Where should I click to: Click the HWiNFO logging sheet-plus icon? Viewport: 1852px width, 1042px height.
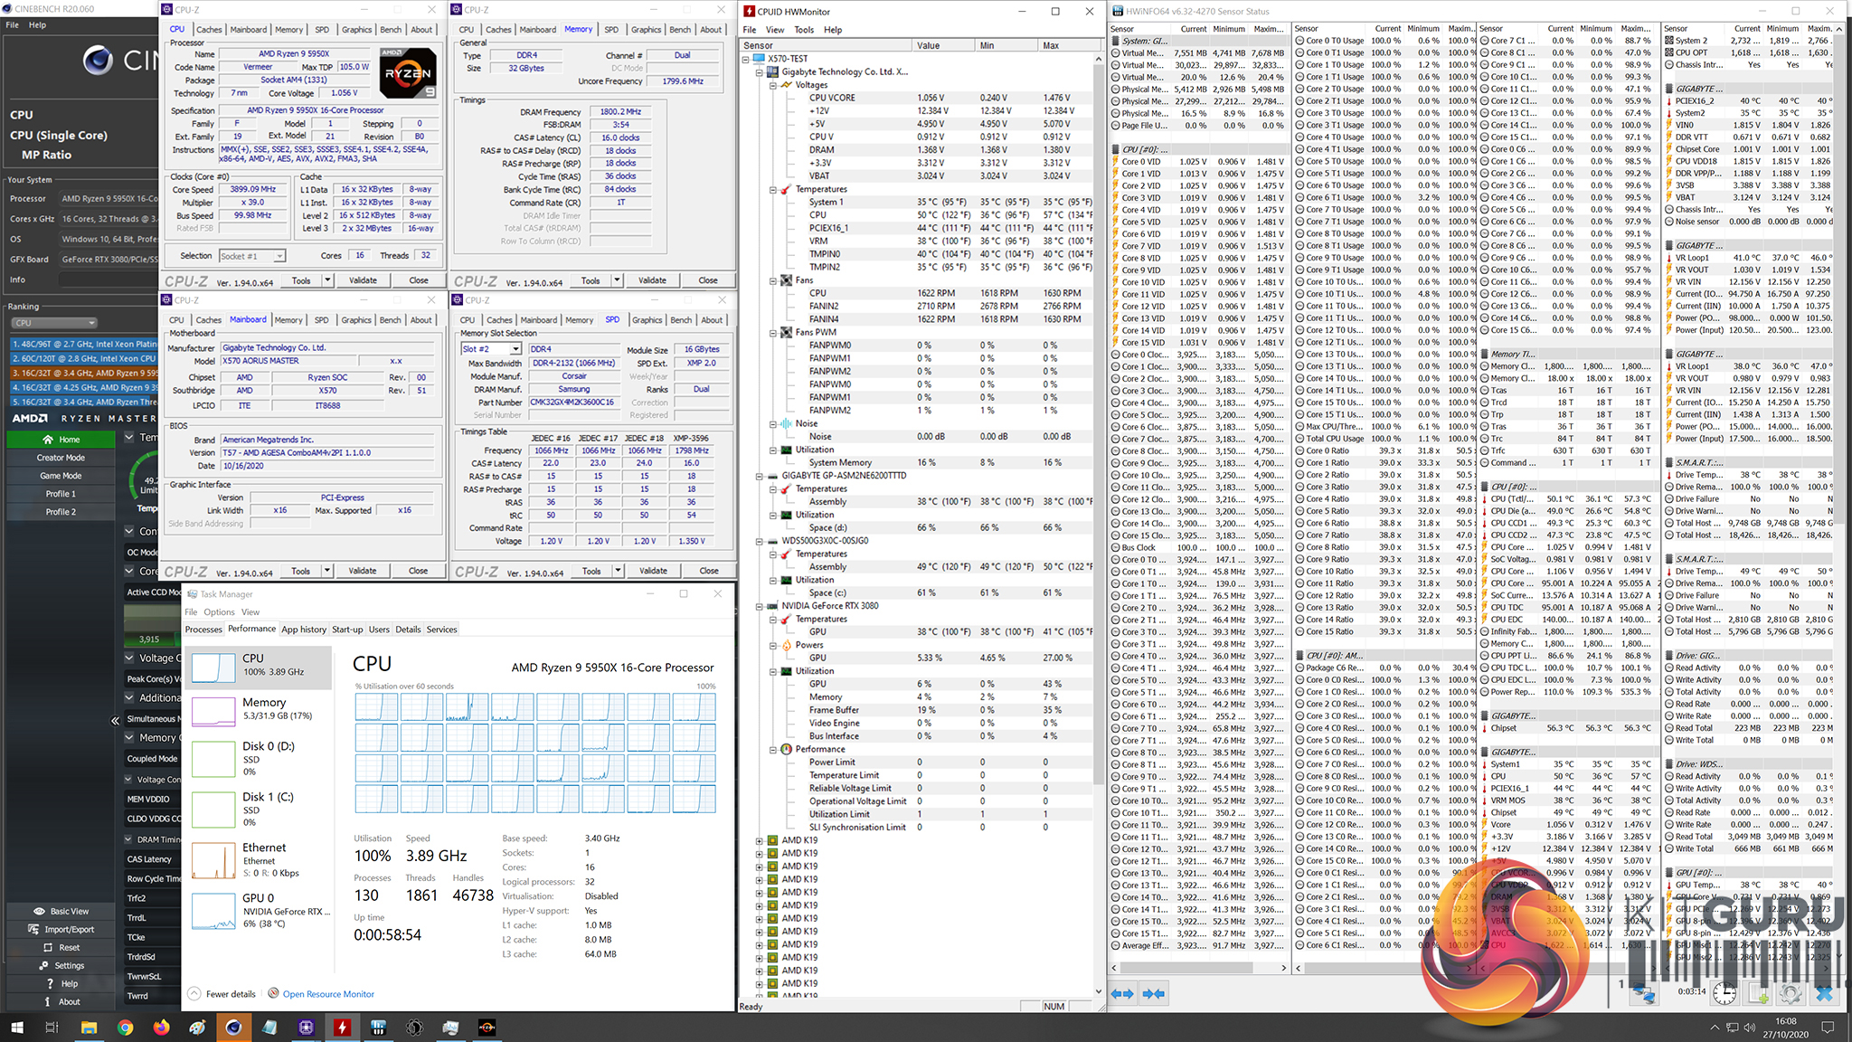pos(1758,994)
